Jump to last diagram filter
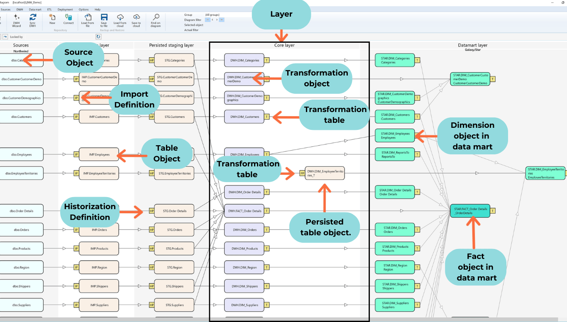Viewport: 567px width, 322px height. [x=222, y=20]
